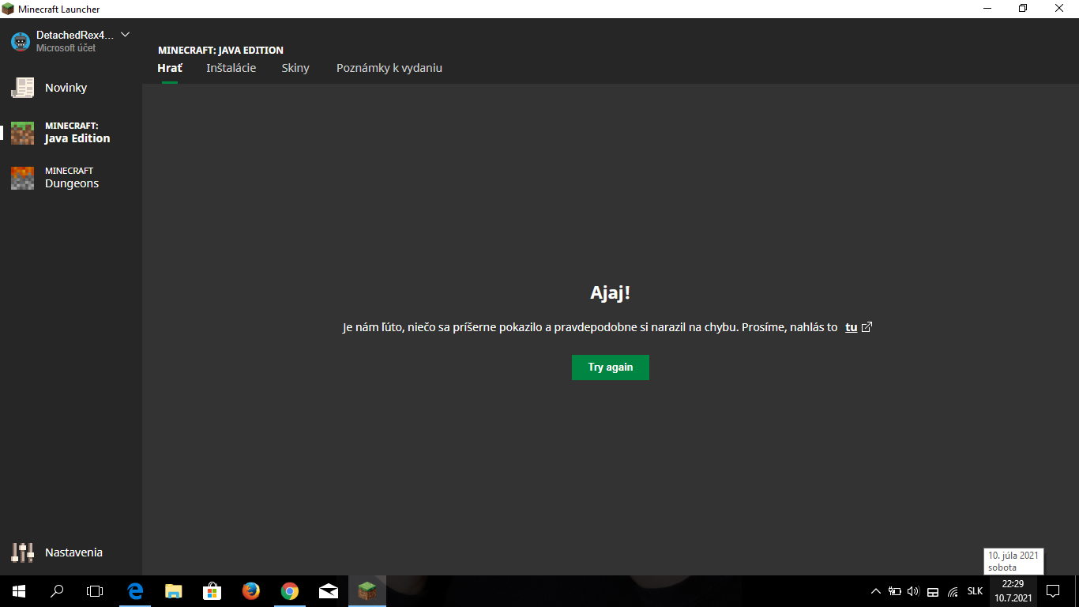The width and height of the screenshot is (1079, 607).
Task: Open the volume control tray icon
Action: 914,591
